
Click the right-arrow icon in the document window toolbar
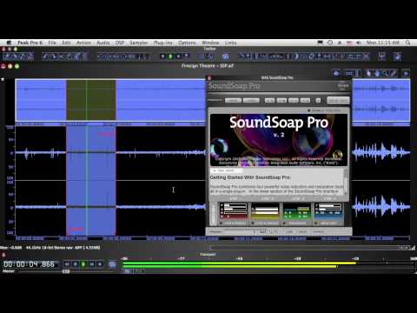click(x=406, y=73)
